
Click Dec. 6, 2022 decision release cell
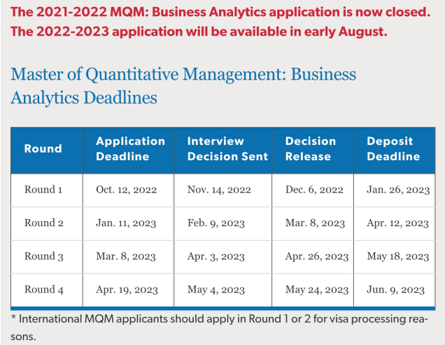pos(314,190)
